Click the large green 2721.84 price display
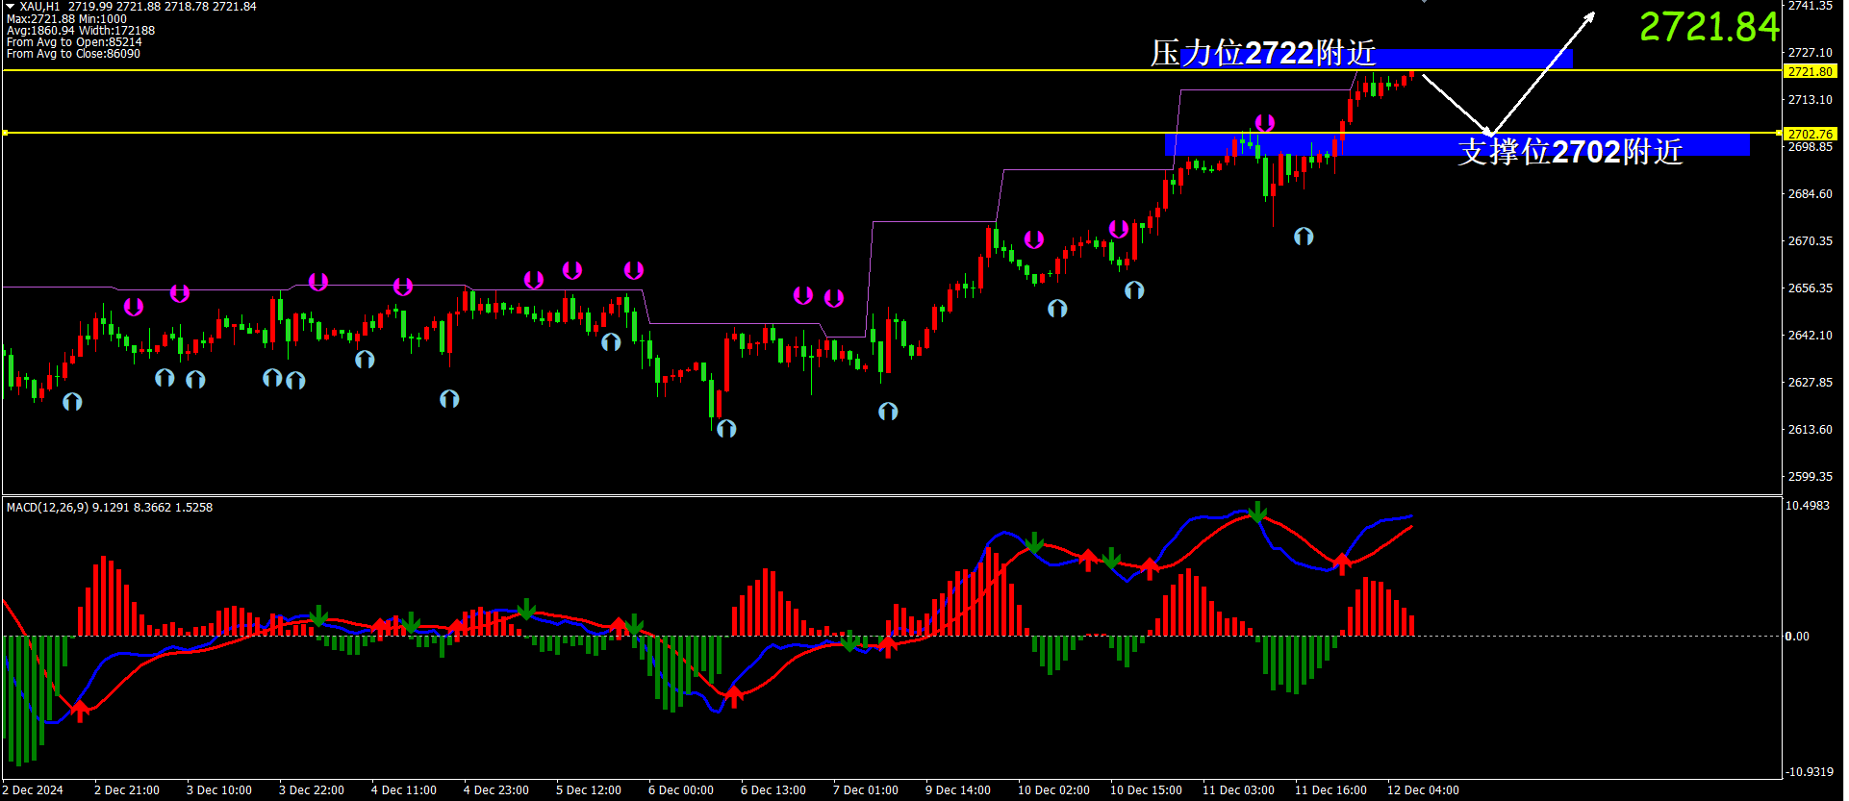 pyautogui.click(x=1709, y=27)
